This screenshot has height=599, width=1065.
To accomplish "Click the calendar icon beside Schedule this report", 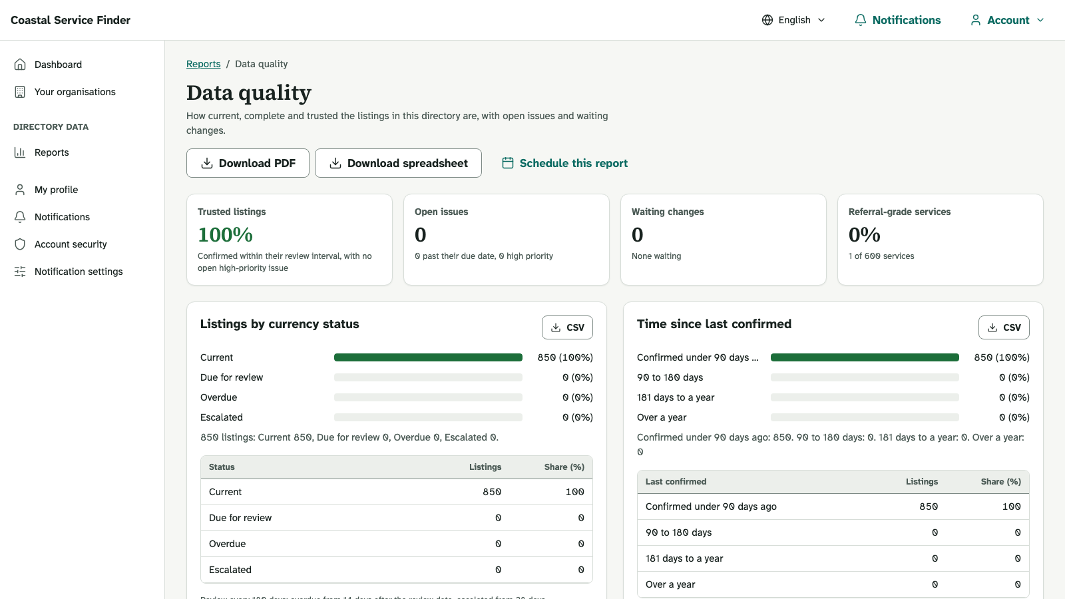I will (x=508, y=163).
